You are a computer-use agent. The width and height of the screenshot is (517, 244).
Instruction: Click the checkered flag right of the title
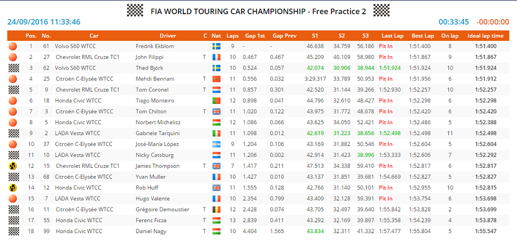(385, 9)
